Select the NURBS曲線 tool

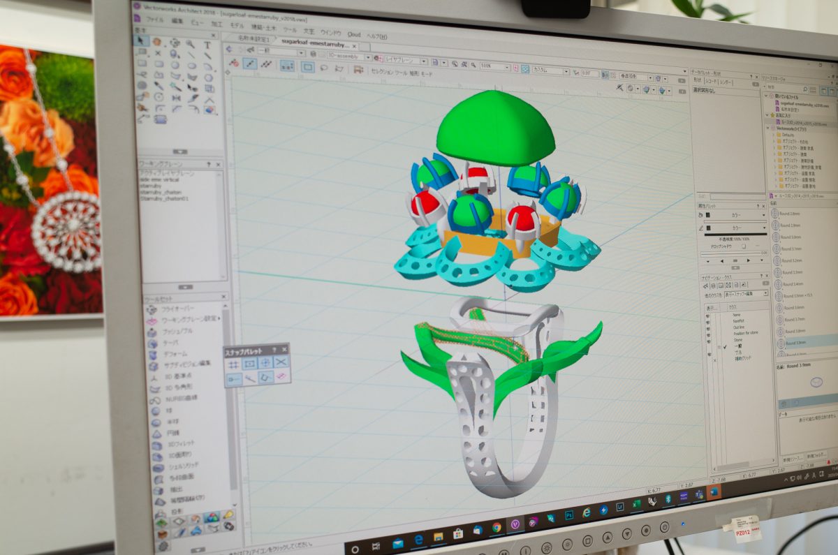click(x=183, y=399)
